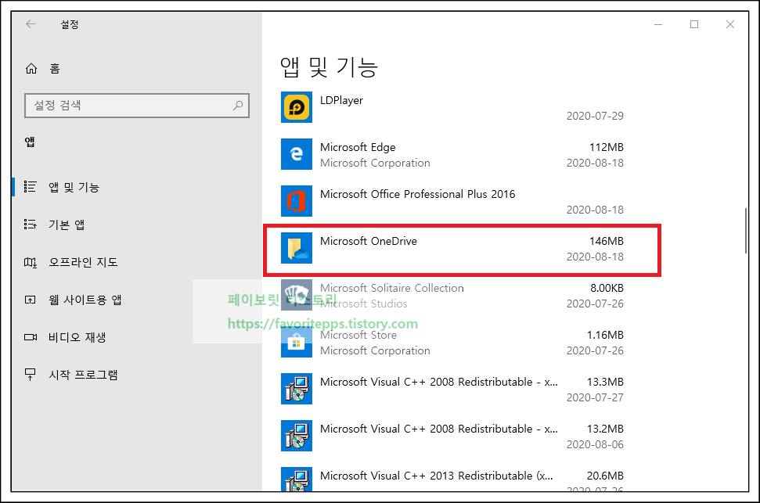Select the LDPlayer entry name

tap(341, 100)
